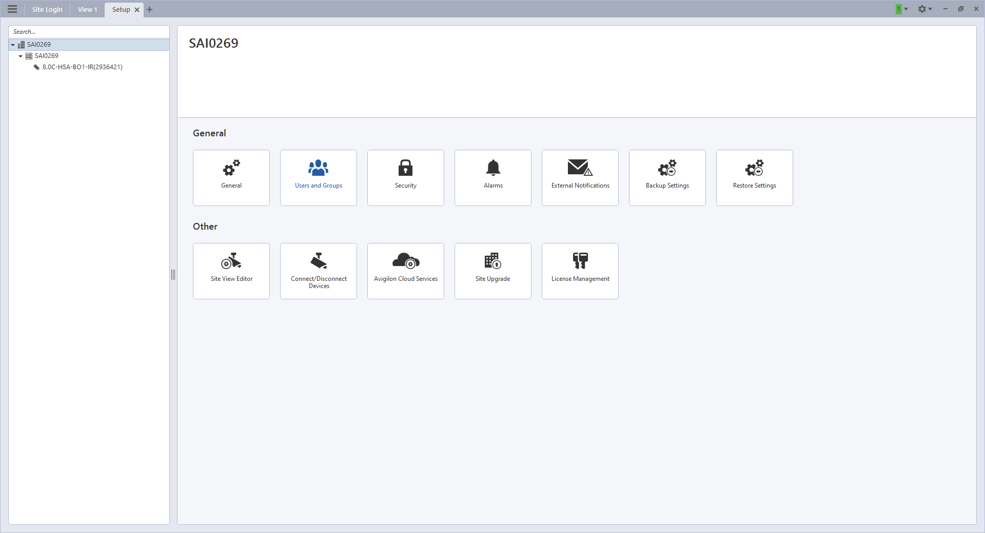Screen dimensions: 985x533
Task: Open Avigilon Cloud Services
Action: click(x=405, y=271)
